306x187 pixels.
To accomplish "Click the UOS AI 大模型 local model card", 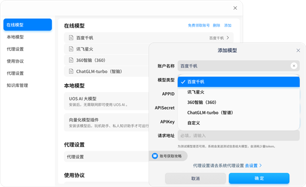I will click(107, 101).
